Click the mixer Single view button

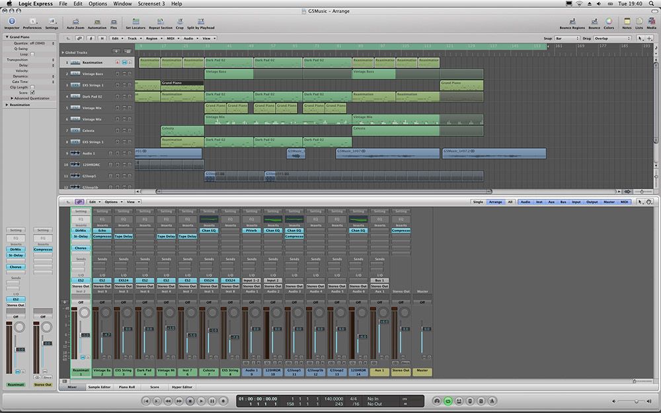(478, 202)
